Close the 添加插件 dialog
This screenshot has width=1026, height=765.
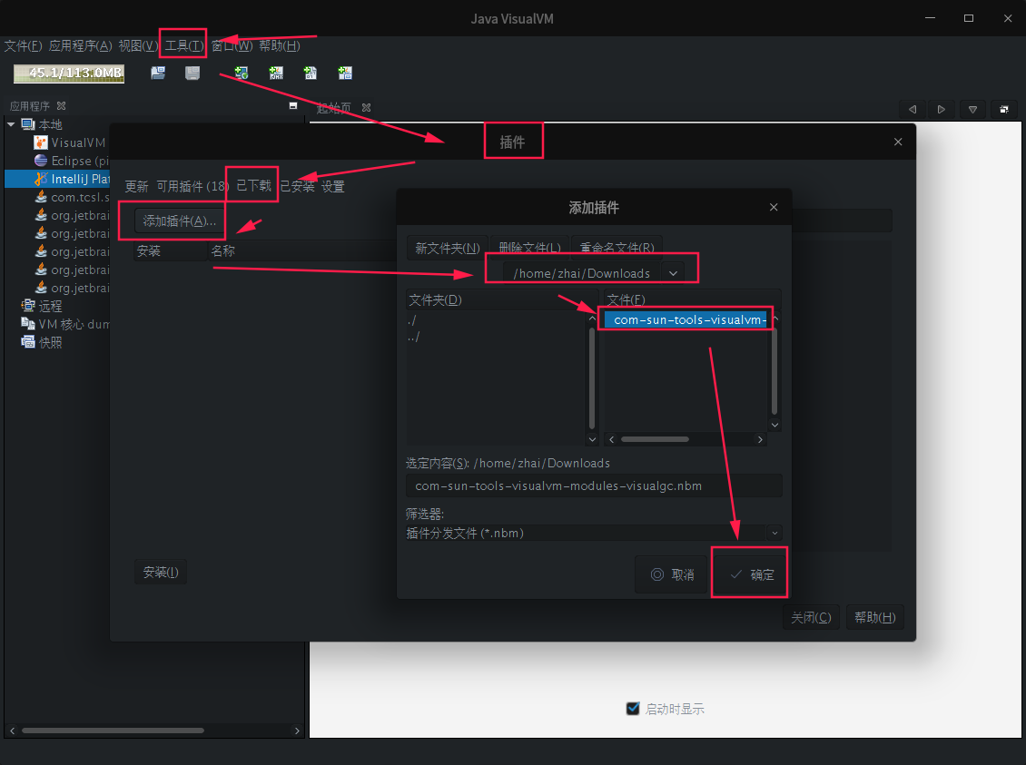point(774,207)
